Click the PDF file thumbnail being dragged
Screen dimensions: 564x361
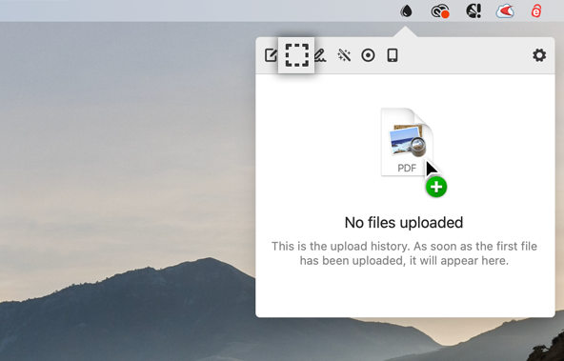(x=407, y=142)
